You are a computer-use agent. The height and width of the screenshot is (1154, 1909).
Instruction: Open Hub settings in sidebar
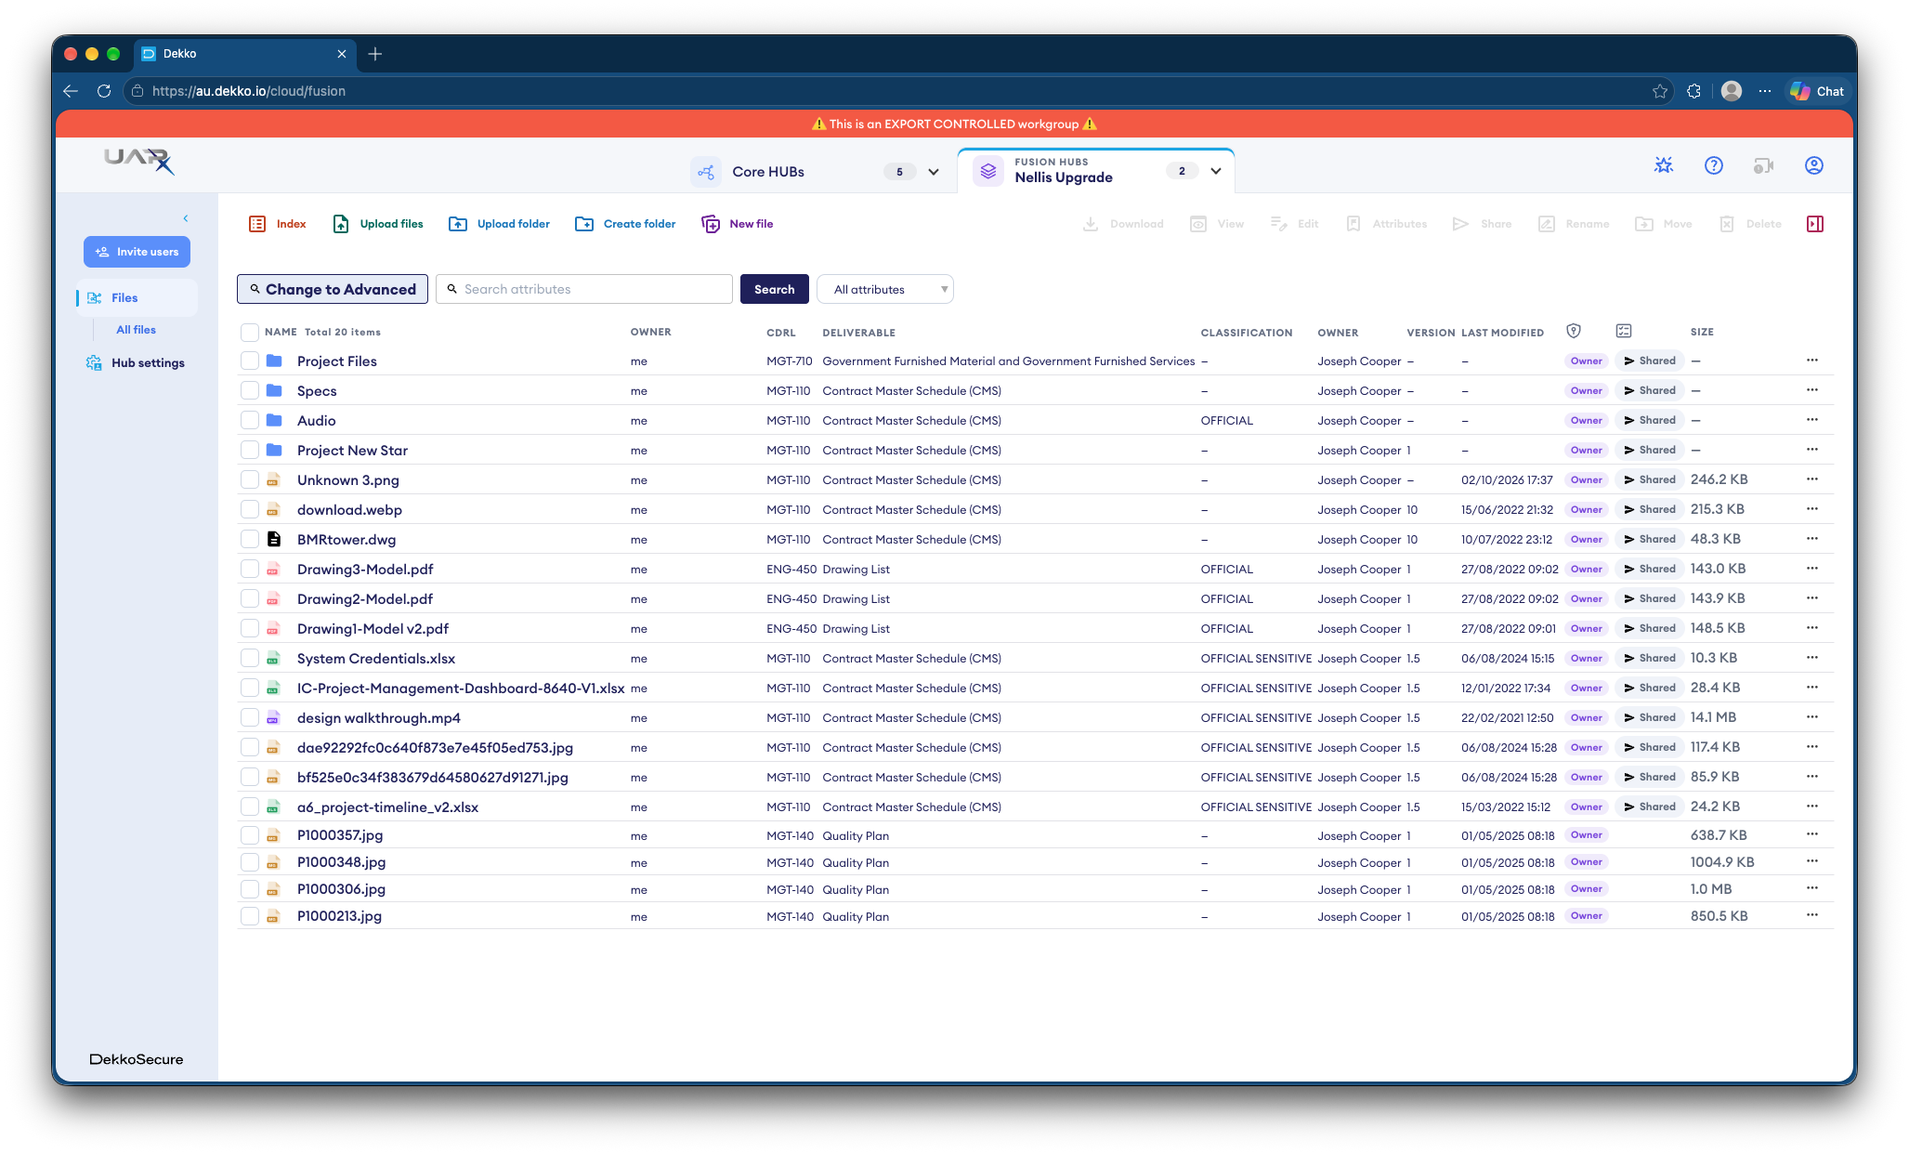136,362
